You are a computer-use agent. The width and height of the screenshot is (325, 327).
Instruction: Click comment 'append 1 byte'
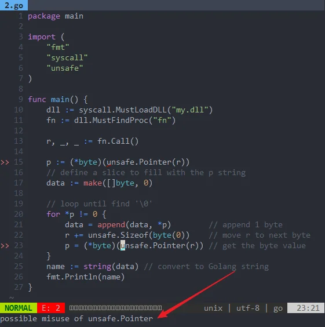coord(253,224)
